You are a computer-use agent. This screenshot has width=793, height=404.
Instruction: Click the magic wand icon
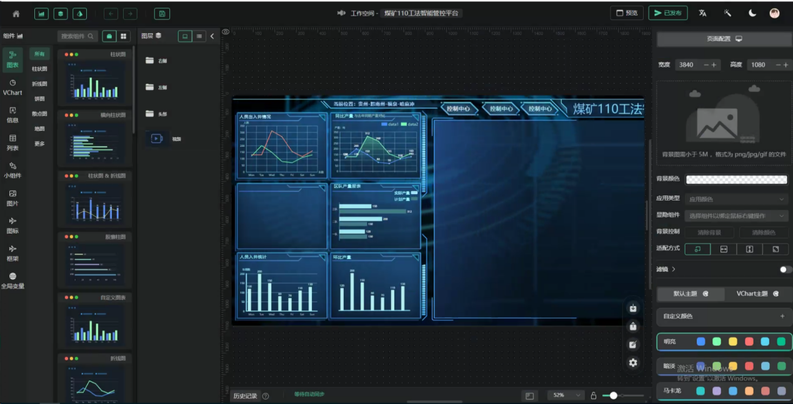pyautogui.click(x=727, y=13)
